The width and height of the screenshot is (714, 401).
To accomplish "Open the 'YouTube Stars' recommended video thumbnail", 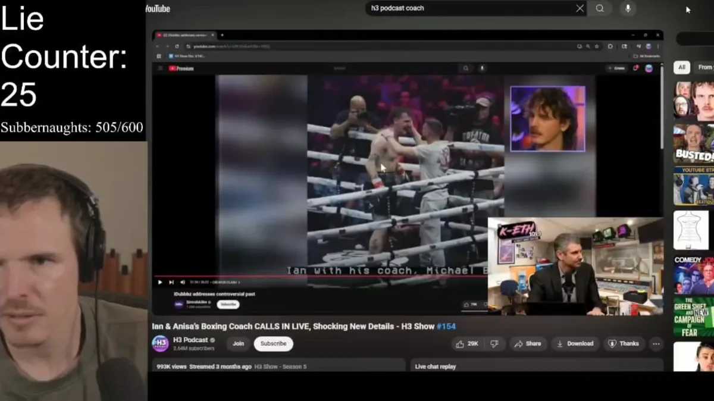I will coord(694,186).
